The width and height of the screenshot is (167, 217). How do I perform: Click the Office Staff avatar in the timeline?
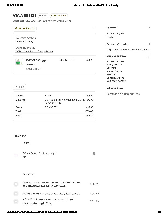tap(16, 155)
